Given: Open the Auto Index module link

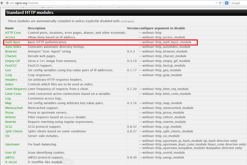Looking at the screenshot, I should [x=13, y=47].
